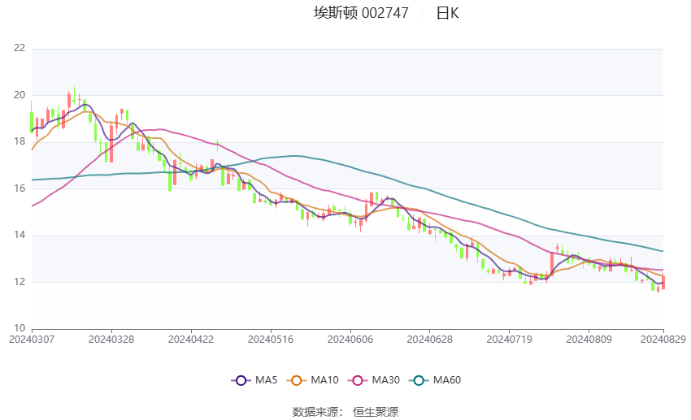Click the x-axis date 20240809
The image size is (691, 420).
click(x=589, y=340)
